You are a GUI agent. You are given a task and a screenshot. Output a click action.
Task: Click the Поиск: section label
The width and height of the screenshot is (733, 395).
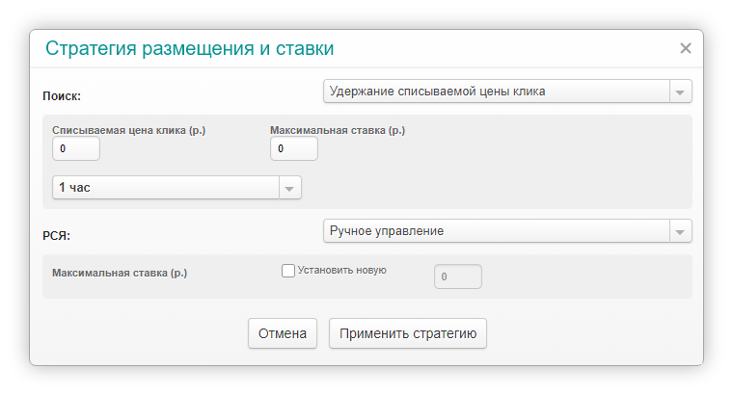62,96
